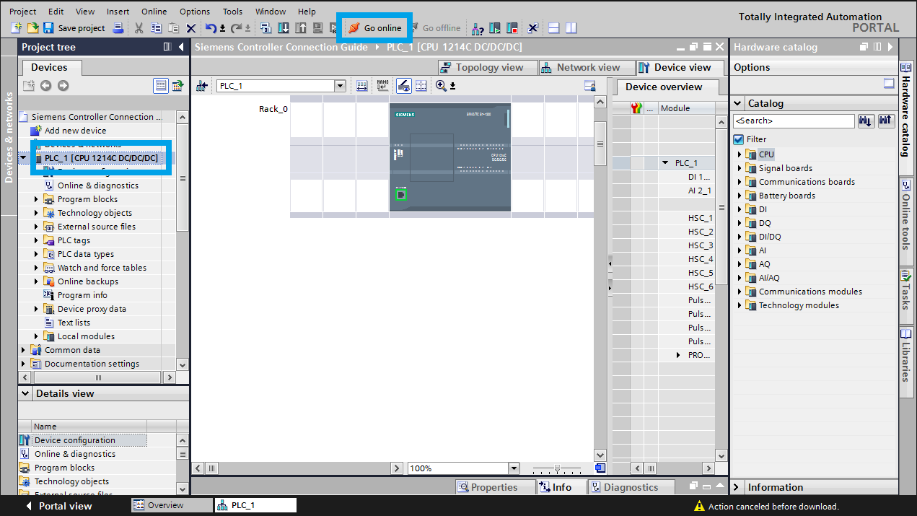Click the Search down icon in catalog

(x=866, y=121)
